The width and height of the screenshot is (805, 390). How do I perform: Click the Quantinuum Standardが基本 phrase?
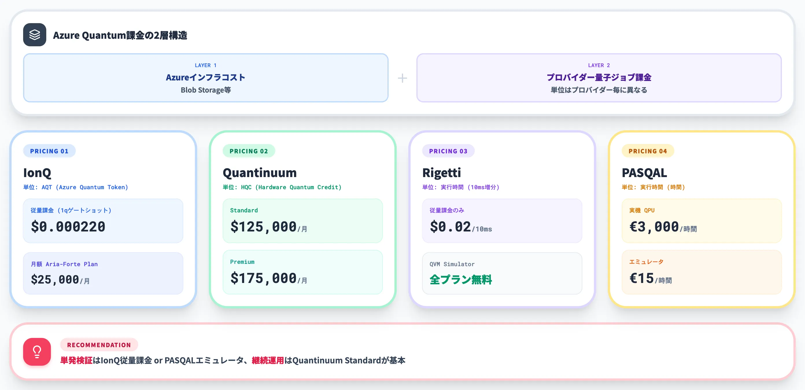(x=349, y=360)
